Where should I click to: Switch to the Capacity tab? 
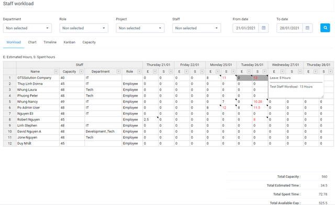tap(89, 42)
